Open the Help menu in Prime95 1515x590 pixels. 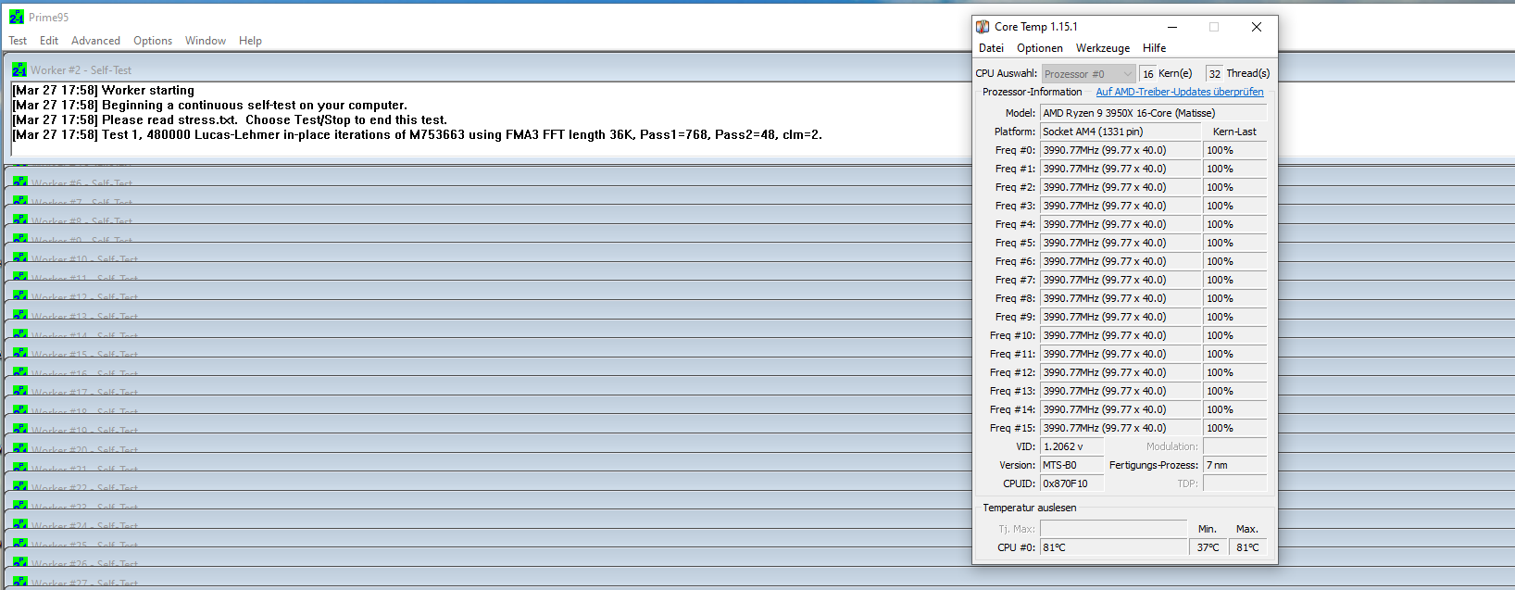[x=250, y=41]
